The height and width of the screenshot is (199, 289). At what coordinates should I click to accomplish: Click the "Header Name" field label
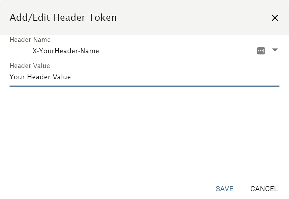30,40
